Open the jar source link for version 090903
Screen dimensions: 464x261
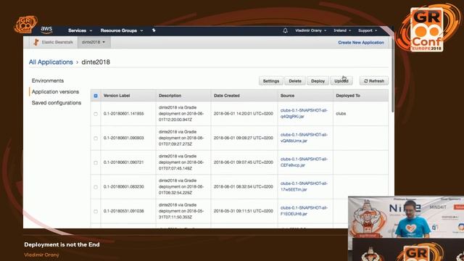(x=304, y=138)
